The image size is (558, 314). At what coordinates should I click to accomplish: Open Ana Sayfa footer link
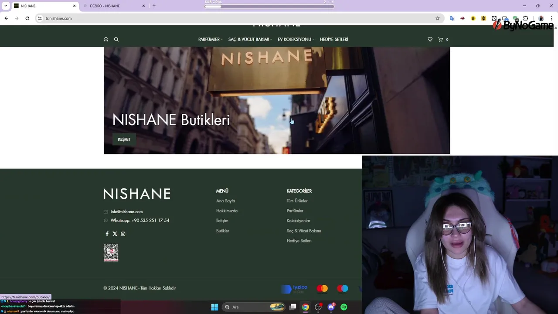(225, 201)
